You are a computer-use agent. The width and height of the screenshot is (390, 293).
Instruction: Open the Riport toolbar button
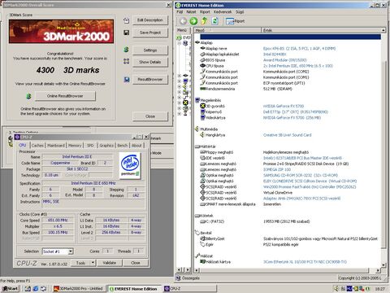[x=235, y=21]
